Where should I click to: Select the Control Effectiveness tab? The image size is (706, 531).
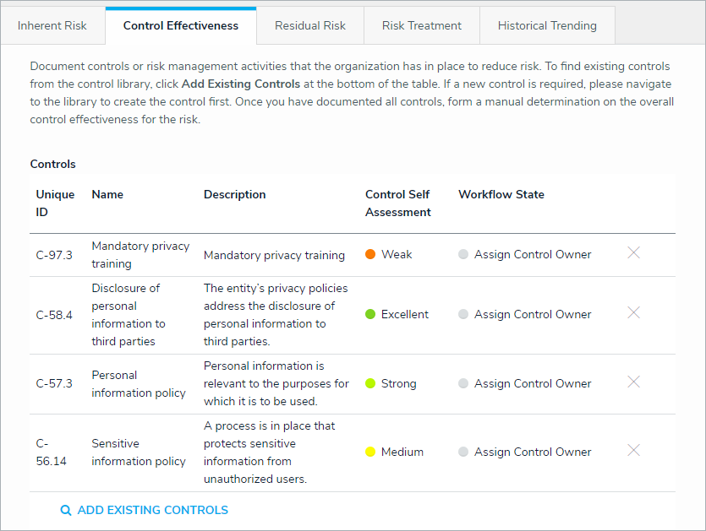pyautogui.click(x=181, y=25)
